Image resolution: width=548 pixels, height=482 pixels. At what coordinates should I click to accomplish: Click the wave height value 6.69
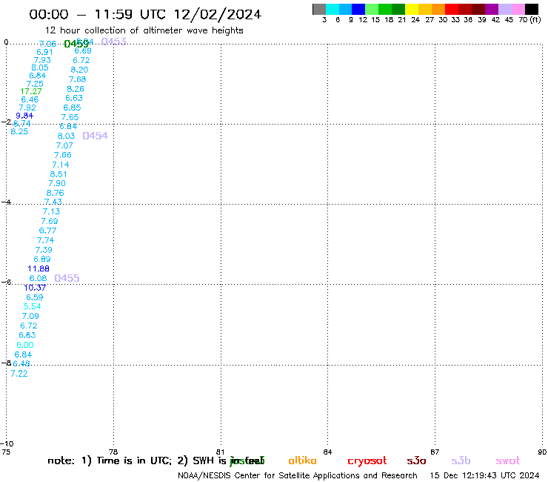coord(83,50)
